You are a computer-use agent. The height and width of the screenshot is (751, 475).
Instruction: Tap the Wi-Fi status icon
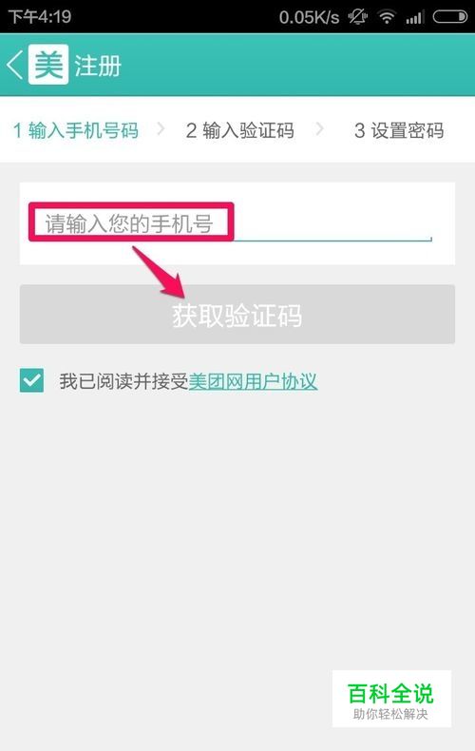point(387,17)
